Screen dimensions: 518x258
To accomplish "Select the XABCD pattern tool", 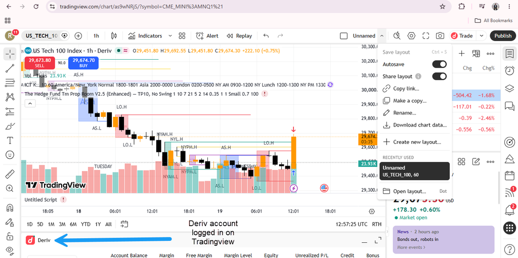I will point(10,97).
